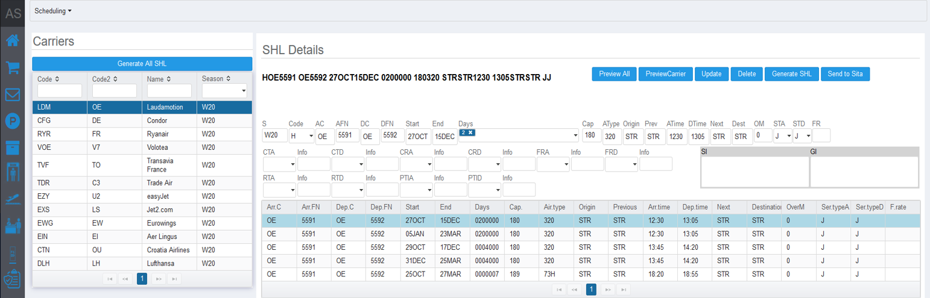The width and height of the screenshot is (930, 298).
Task: Open the archive box sidebar icon
Action: (x=12, y=147)
